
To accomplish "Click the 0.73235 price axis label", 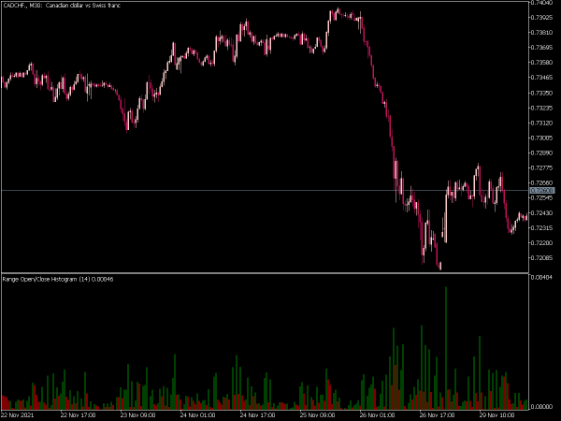I will [542, 109].
